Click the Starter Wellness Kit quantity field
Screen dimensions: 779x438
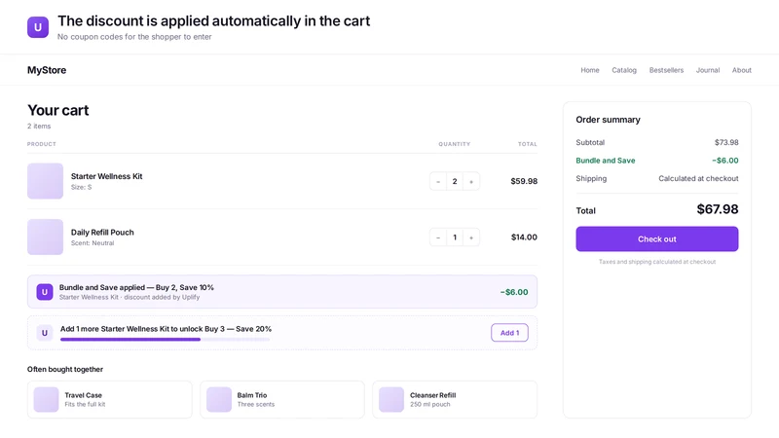point(455,181)
